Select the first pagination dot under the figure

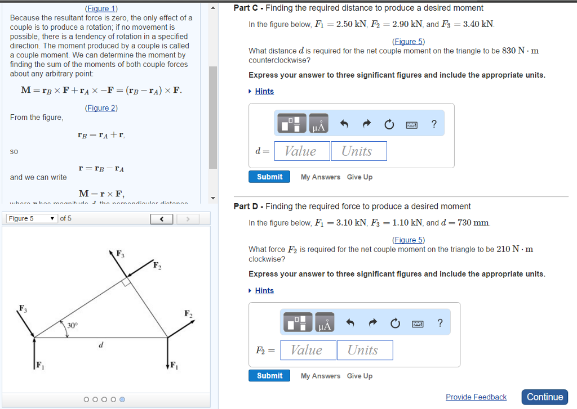click(x=85, y=399)
